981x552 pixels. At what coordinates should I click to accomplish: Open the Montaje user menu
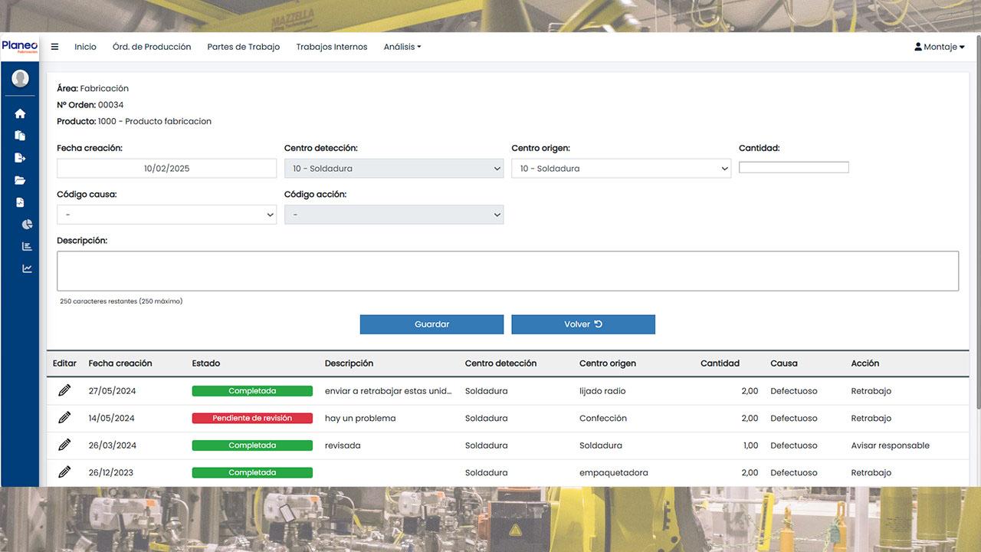point(939,46)
